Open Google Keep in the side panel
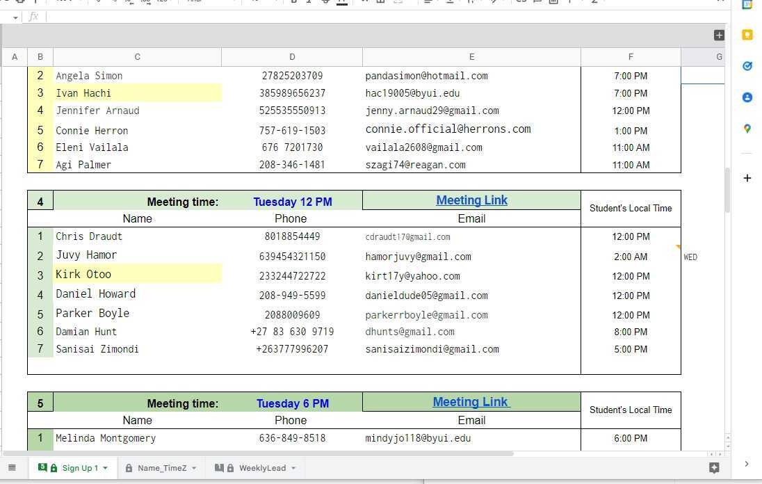 click(x=747, y=33)
